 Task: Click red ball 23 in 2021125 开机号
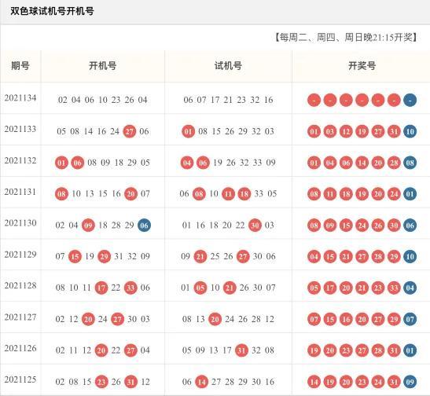(101, 382)
